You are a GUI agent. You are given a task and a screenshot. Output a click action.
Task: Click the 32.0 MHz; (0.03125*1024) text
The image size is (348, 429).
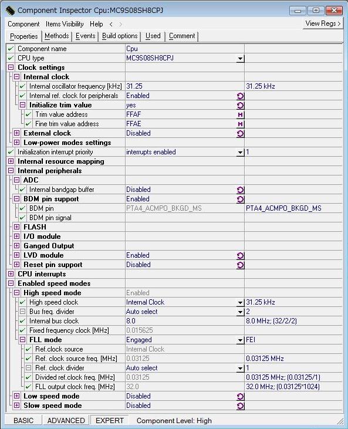(283, 387)
